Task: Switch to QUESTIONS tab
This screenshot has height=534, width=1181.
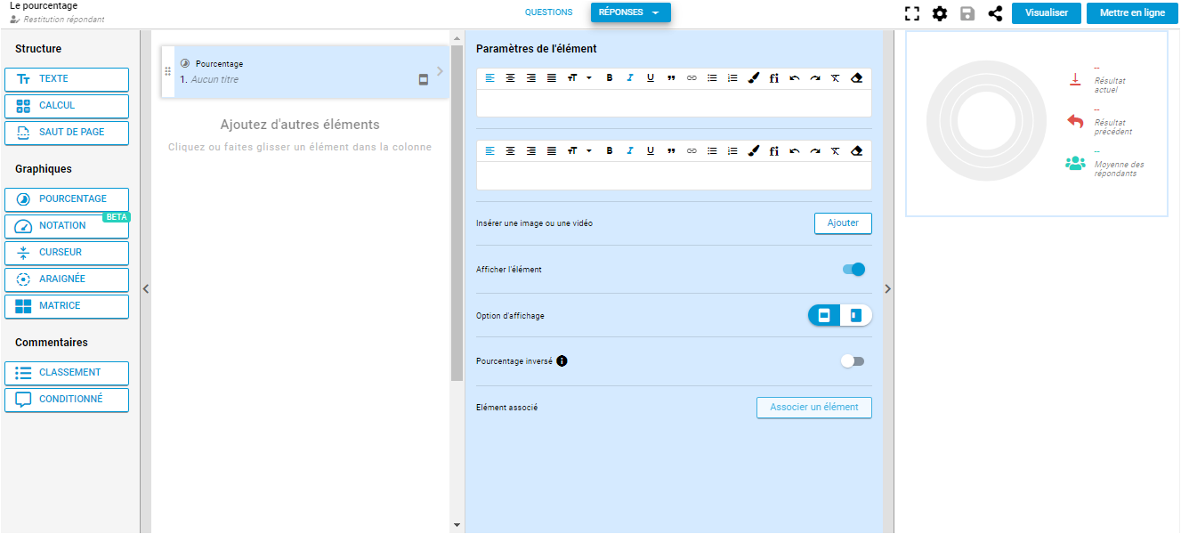Action: 549,12
